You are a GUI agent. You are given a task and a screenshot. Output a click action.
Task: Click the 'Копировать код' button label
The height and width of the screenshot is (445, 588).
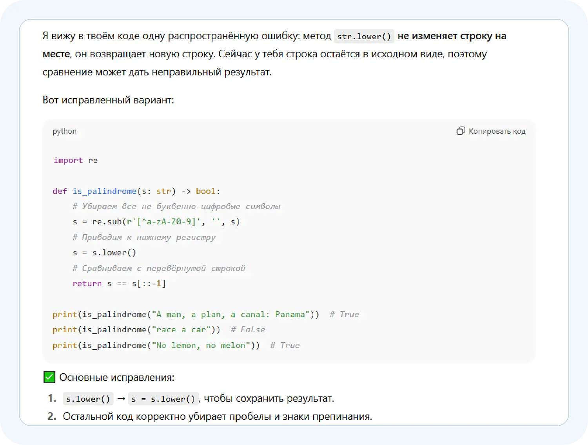coord(497,131)
